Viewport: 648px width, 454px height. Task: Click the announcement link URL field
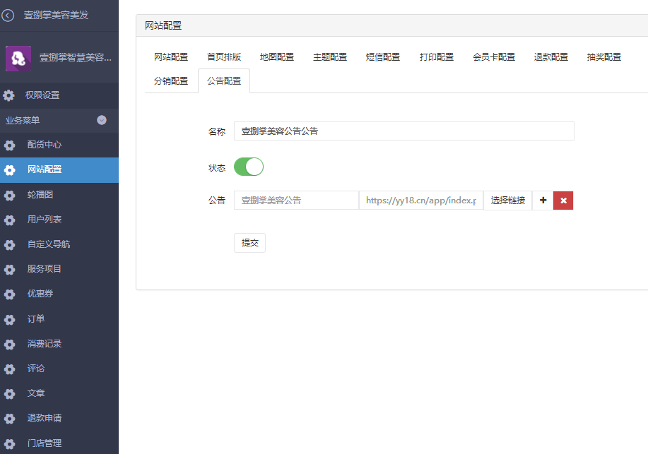point(421,201)
